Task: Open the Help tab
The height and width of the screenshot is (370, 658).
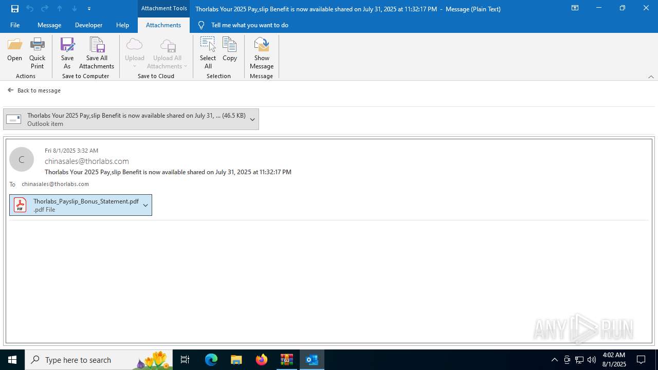Action: point(122,25)
